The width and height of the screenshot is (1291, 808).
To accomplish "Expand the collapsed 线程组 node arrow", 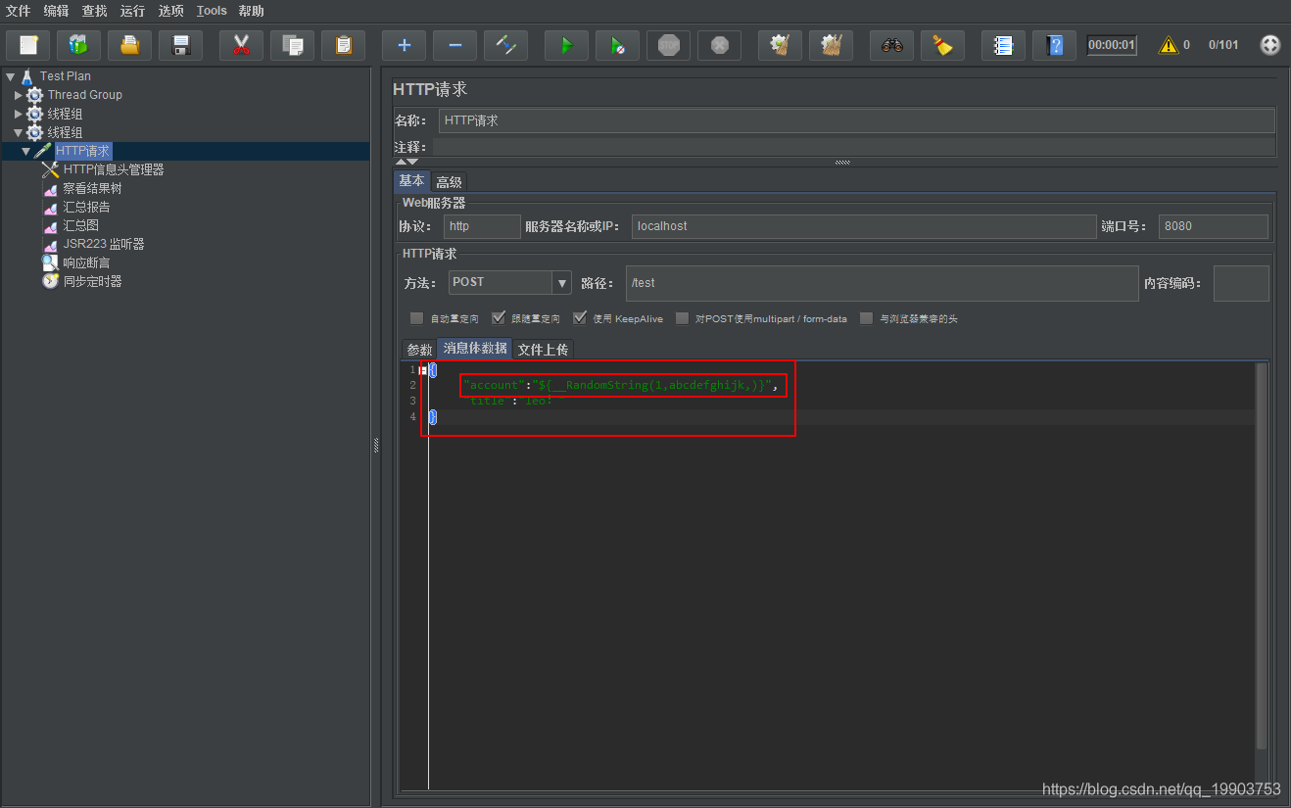I will 19,114.
